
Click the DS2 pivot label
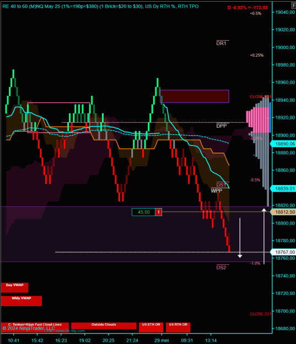coord(221,267)
